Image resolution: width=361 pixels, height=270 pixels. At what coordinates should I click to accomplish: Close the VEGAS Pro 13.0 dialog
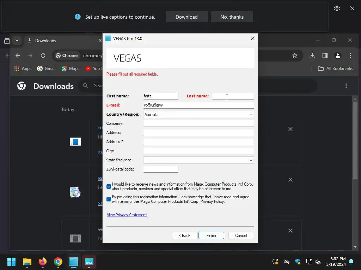(252, 38)
